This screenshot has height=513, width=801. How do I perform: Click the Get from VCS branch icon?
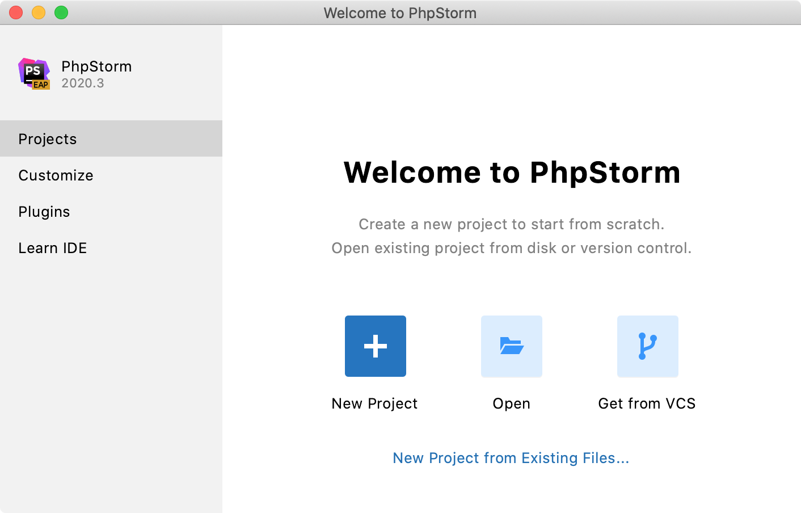point(647,346)
